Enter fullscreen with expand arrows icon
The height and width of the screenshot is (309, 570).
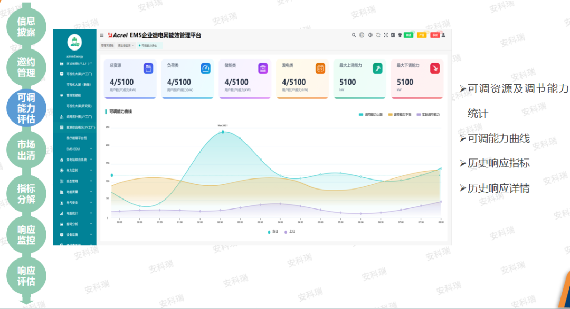coord(386,35)
